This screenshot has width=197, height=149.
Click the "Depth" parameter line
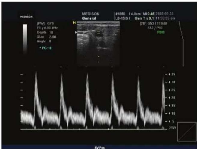click(45, 33)
